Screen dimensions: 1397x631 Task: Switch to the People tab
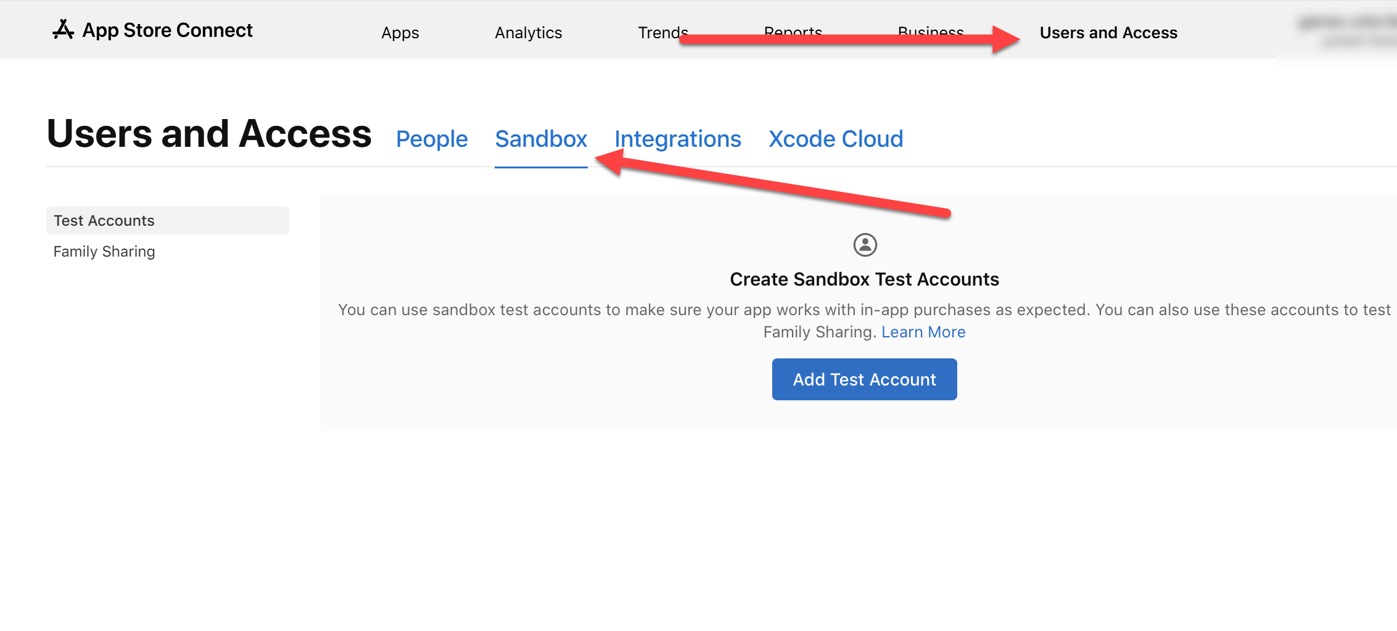pyautogui.click(x=432, y=139)
